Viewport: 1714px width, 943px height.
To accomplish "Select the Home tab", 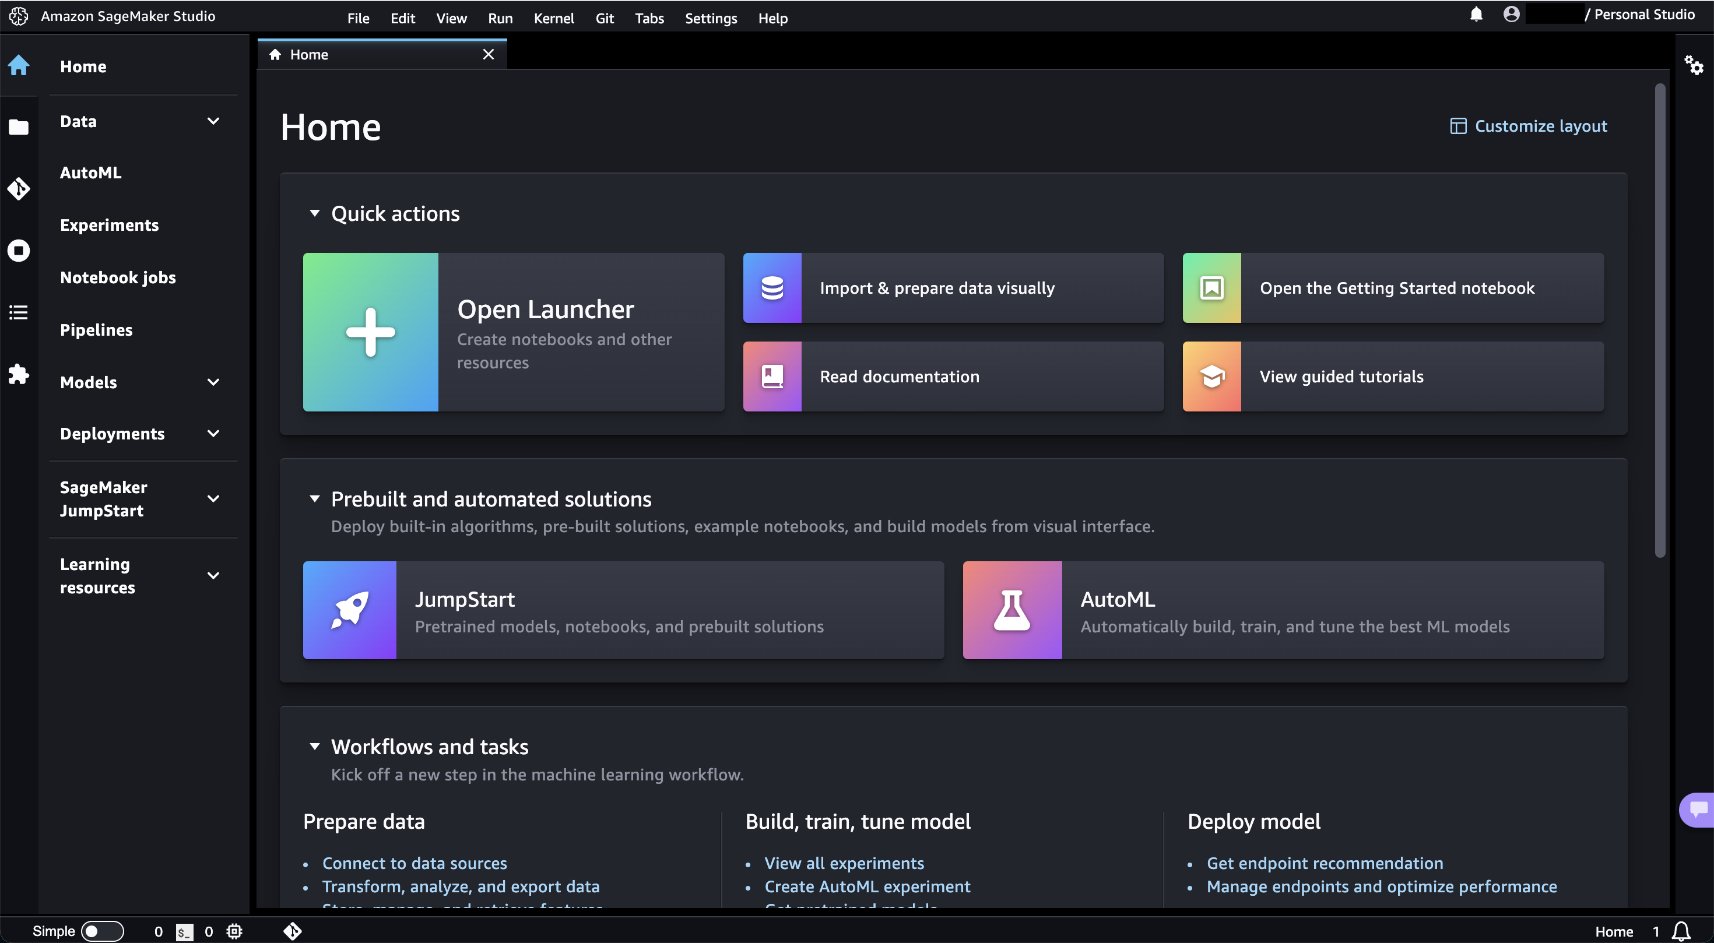I will click(382, 55).
